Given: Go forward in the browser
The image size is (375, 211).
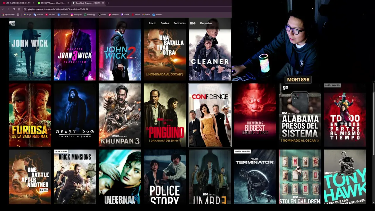Looking at the screenshot, I should pyautogui.click(x=8, y=9).
